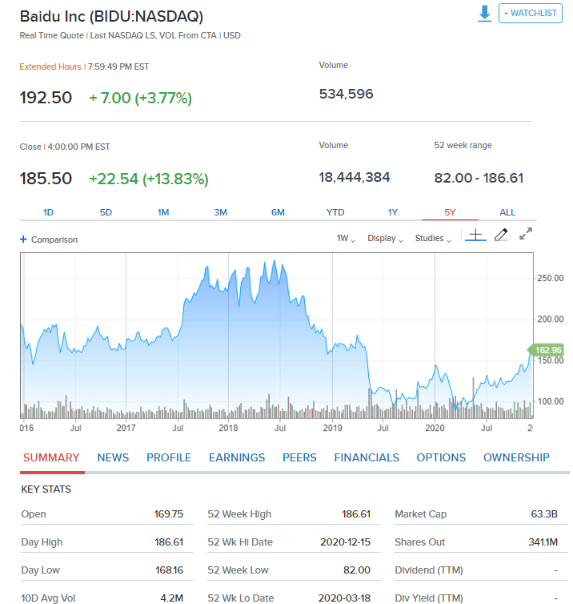This screenshot has width=573, height=604.
Task: Click the crosshair tool icon
Action: [x=475, y=236]
